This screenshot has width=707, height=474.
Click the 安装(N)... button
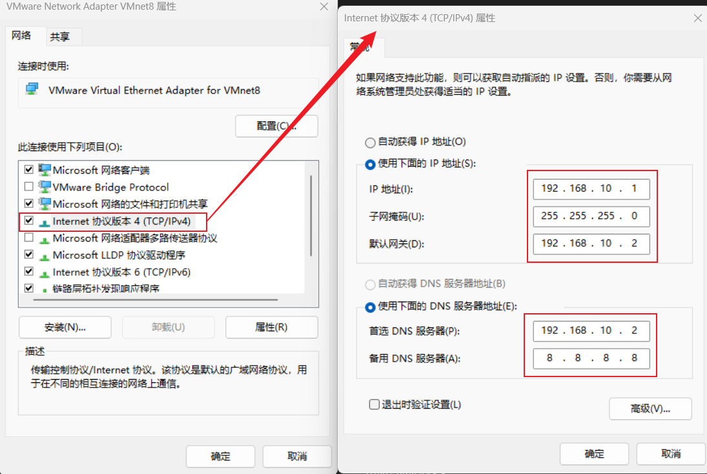point(65,327)
